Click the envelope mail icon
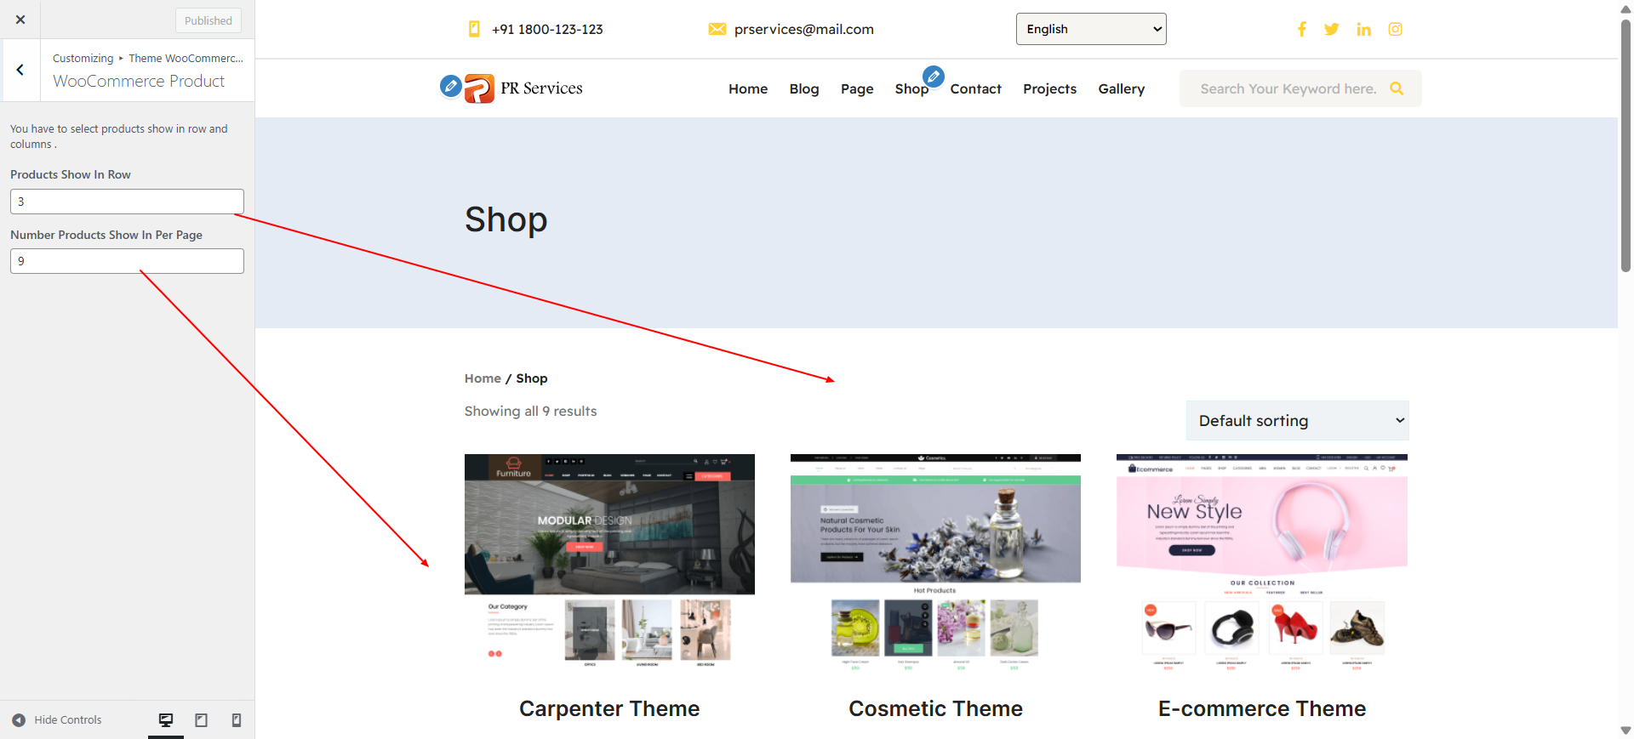The image size is (1634, 739). [717, 29]
